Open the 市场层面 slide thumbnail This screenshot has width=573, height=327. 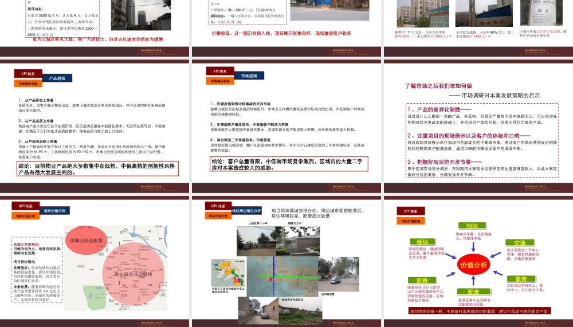[286, 126]
